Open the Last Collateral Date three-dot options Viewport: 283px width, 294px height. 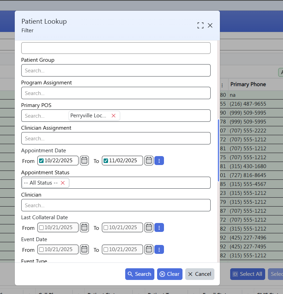tap(159, 227)
